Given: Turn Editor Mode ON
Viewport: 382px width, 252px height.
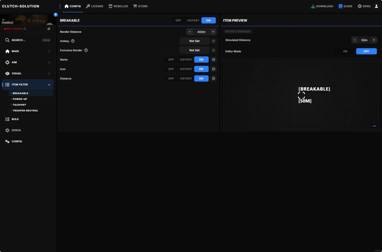Looking at the screenshot, I should point(345,51).
